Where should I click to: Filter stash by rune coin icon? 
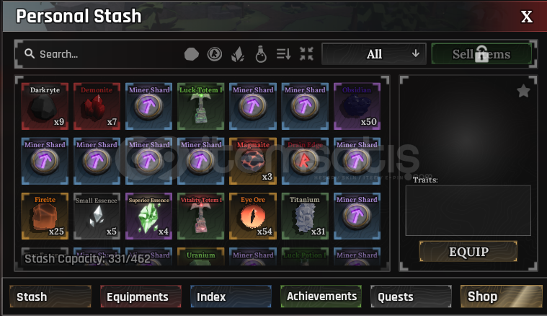pyautogui.click(x=215, y=54)
